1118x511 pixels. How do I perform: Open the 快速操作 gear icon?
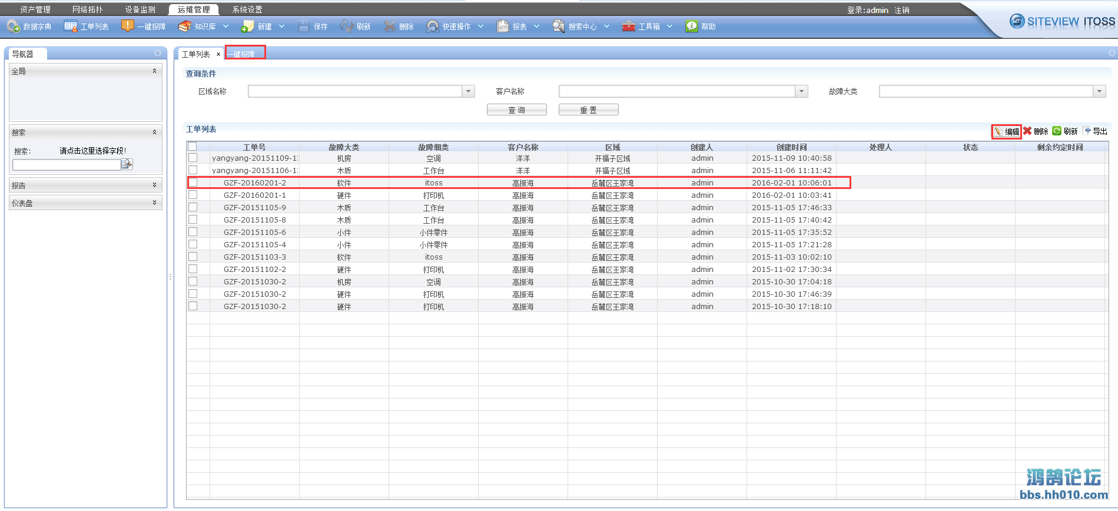click(433, 26)
